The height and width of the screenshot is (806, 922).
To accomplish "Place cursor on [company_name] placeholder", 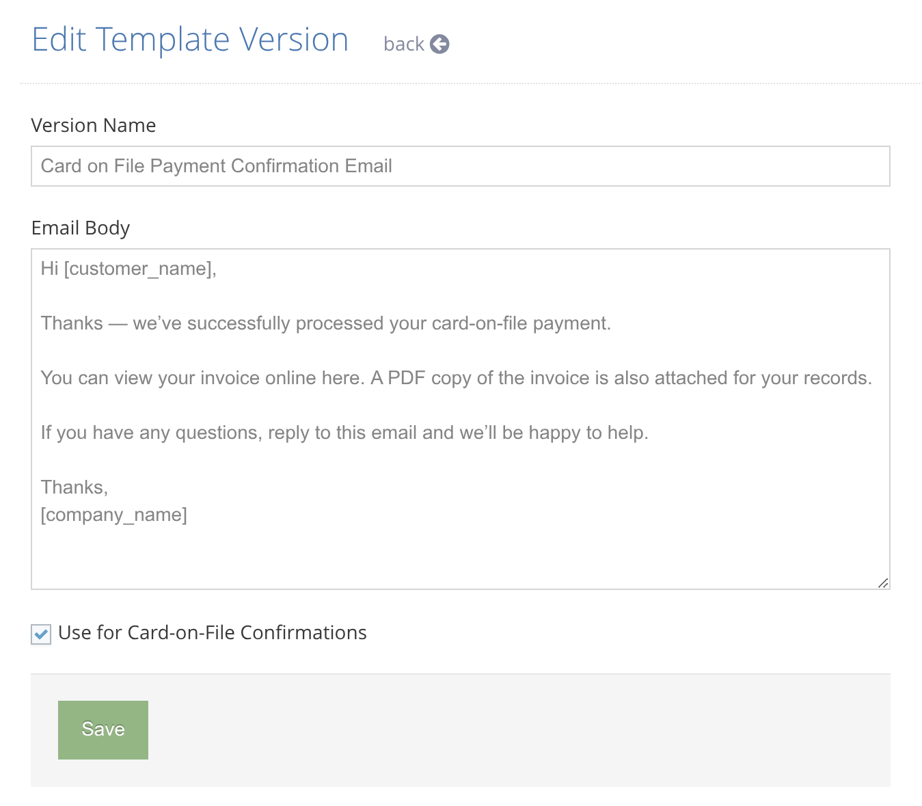I will click(114, 515).
